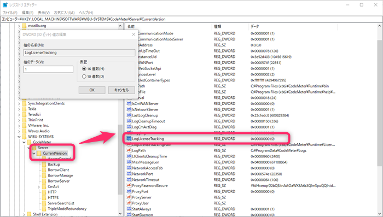Select the 16進数(H) hexadecimal radio button
The image size is (383, 217).
[x=84, y=69]
